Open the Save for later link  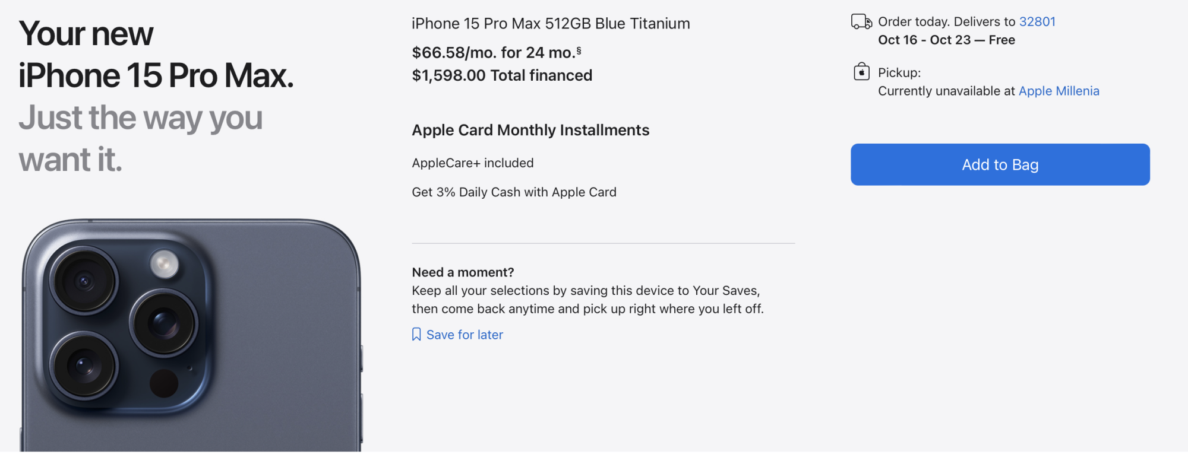click(465, 335)
